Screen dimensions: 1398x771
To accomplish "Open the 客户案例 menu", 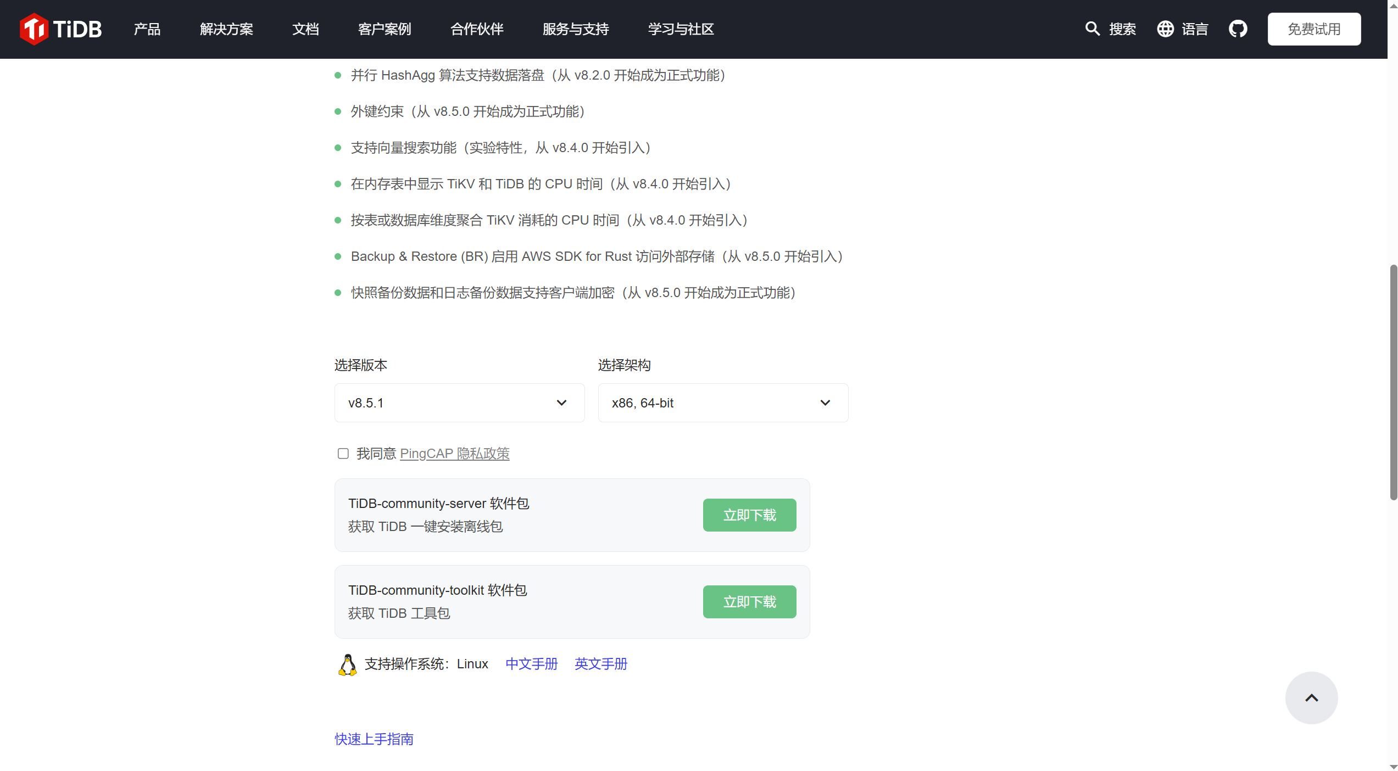I will (x=385, y=29).
